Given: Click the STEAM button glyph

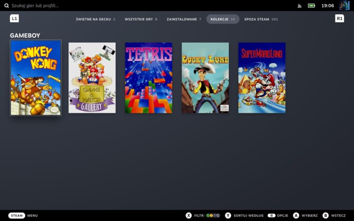Looking at the screenshot, I should click(17, 216).
